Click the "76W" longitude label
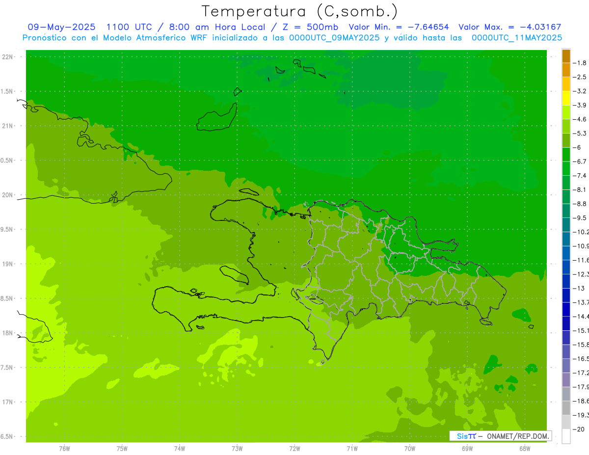Image resolution: width=589 pixels, height=455 pixels. click(x=64, y=449)
